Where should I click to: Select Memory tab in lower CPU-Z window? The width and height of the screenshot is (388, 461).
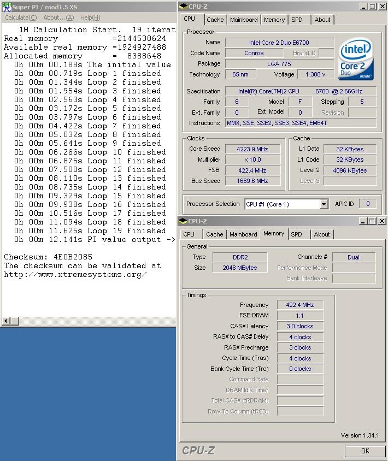(x=274, y=233)
